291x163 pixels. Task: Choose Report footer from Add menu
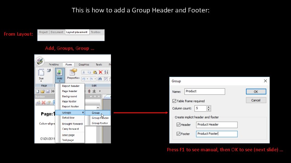70,107
